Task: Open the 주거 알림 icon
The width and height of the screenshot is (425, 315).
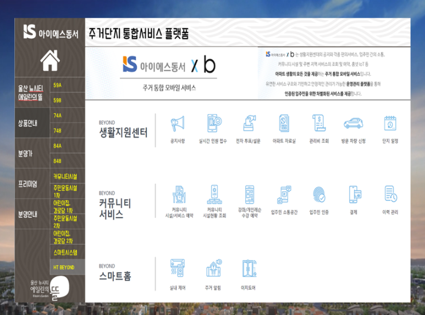Action: [x=214, y=268]
